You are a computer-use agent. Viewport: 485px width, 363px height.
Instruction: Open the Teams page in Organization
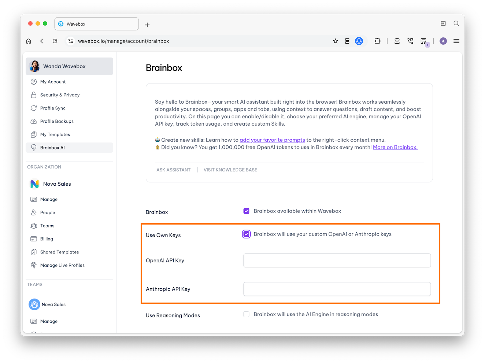coord(70,226)
